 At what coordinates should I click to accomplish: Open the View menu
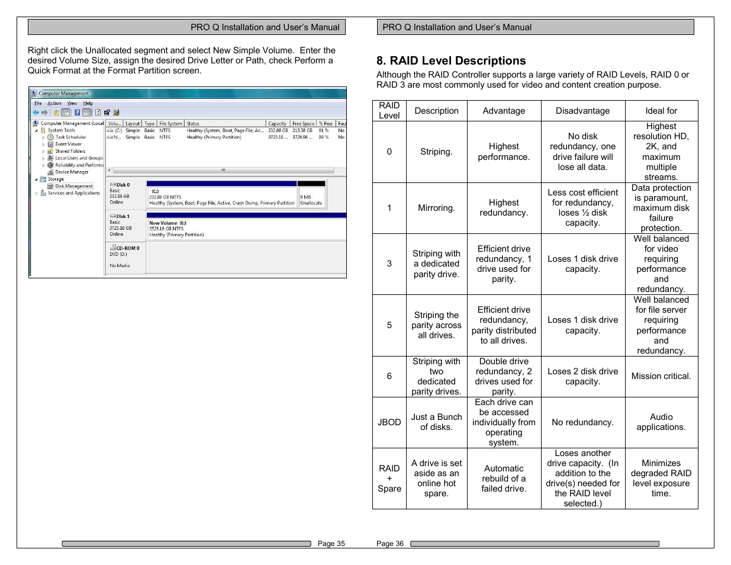click(x=72, y=103)
